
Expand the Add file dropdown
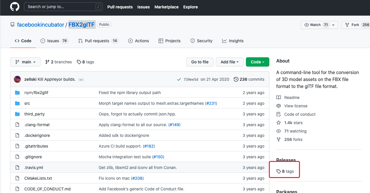[229, 62]
